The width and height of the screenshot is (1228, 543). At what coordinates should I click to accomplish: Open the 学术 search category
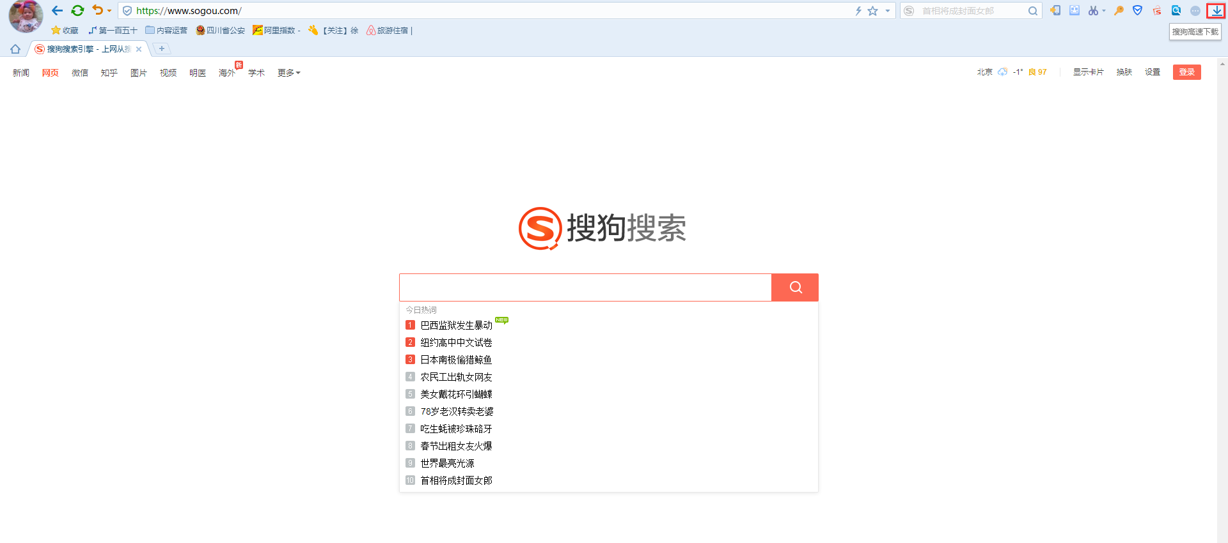pos(256,73)
